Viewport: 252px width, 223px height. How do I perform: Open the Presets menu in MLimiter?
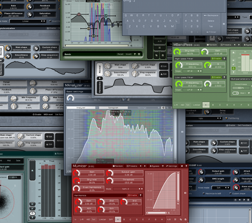[x=132, y=166]
